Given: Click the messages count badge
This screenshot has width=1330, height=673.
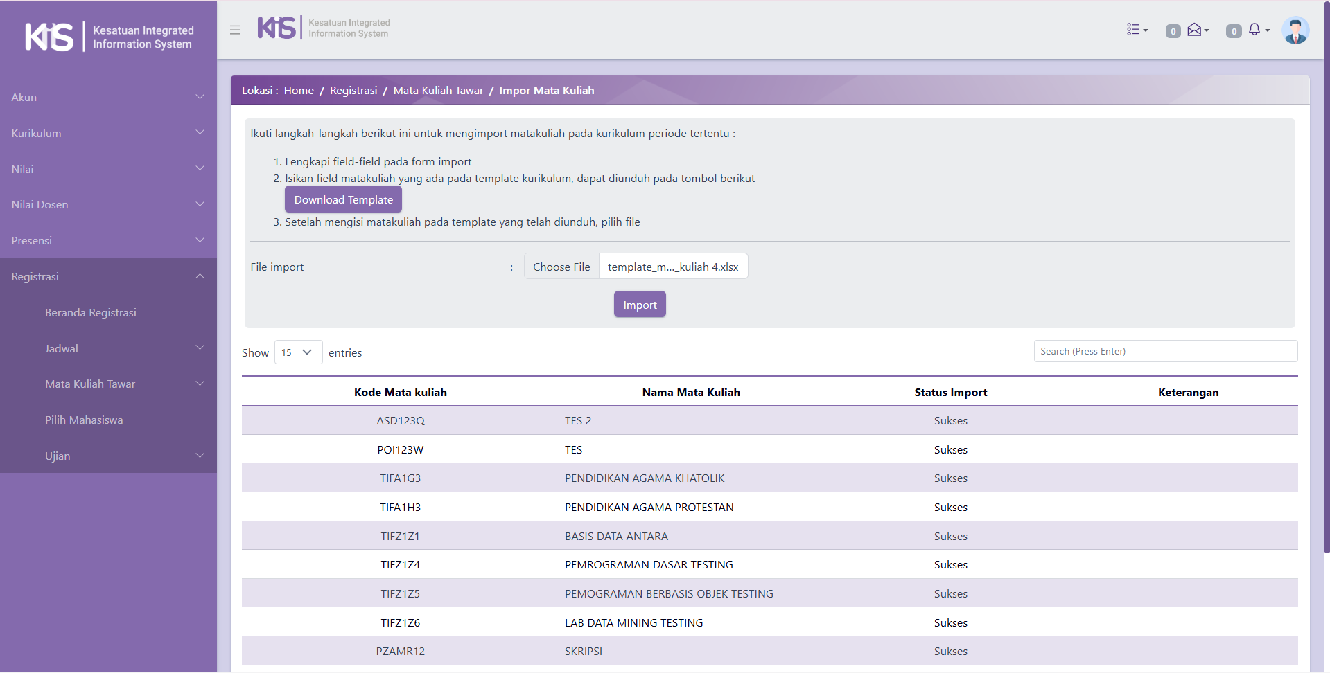Looking at the screenshot, I should [1173, 31].
